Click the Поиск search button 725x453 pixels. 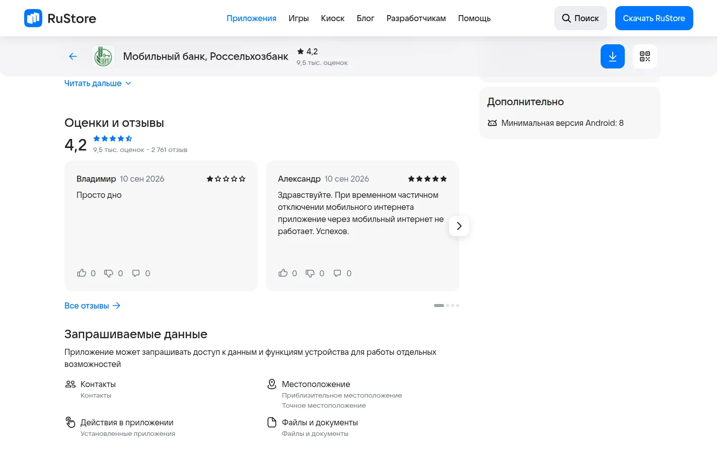581,18
